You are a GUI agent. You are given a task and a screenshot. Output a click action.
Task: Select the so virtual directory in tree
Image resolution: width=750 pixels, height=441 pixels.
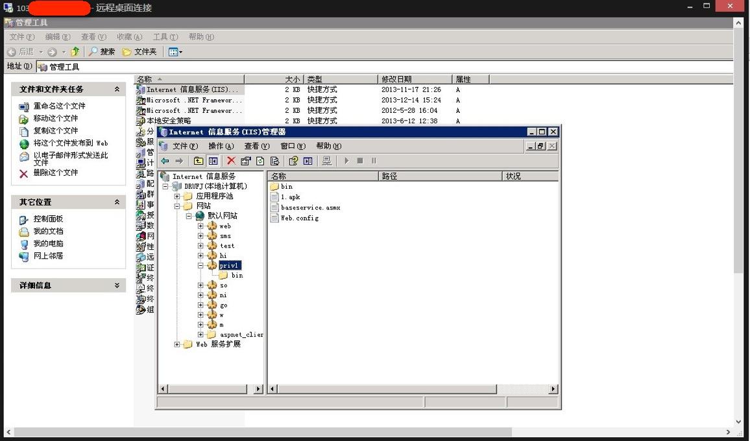click(x=223, y=285)
